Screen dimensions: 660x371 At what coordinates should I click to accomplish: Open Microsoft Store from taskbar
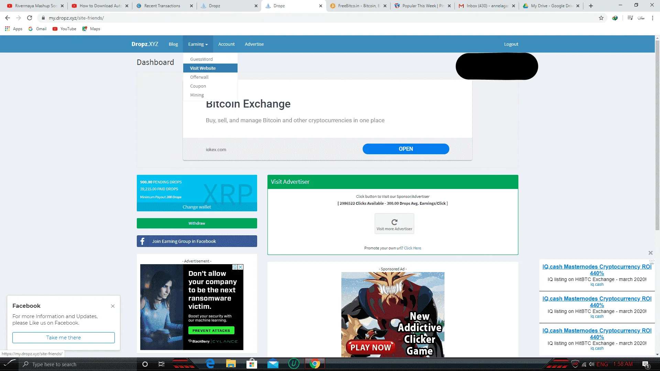(x=252, y=364)
